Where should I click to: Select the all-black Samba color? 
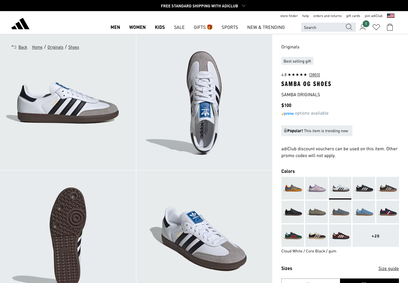tap(293, 212)
